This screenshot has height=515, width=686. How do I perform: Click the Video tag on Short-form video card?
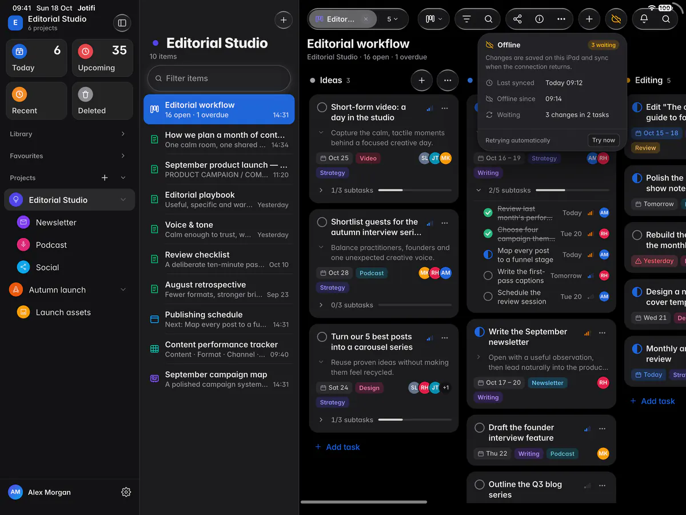coord(368,159)
